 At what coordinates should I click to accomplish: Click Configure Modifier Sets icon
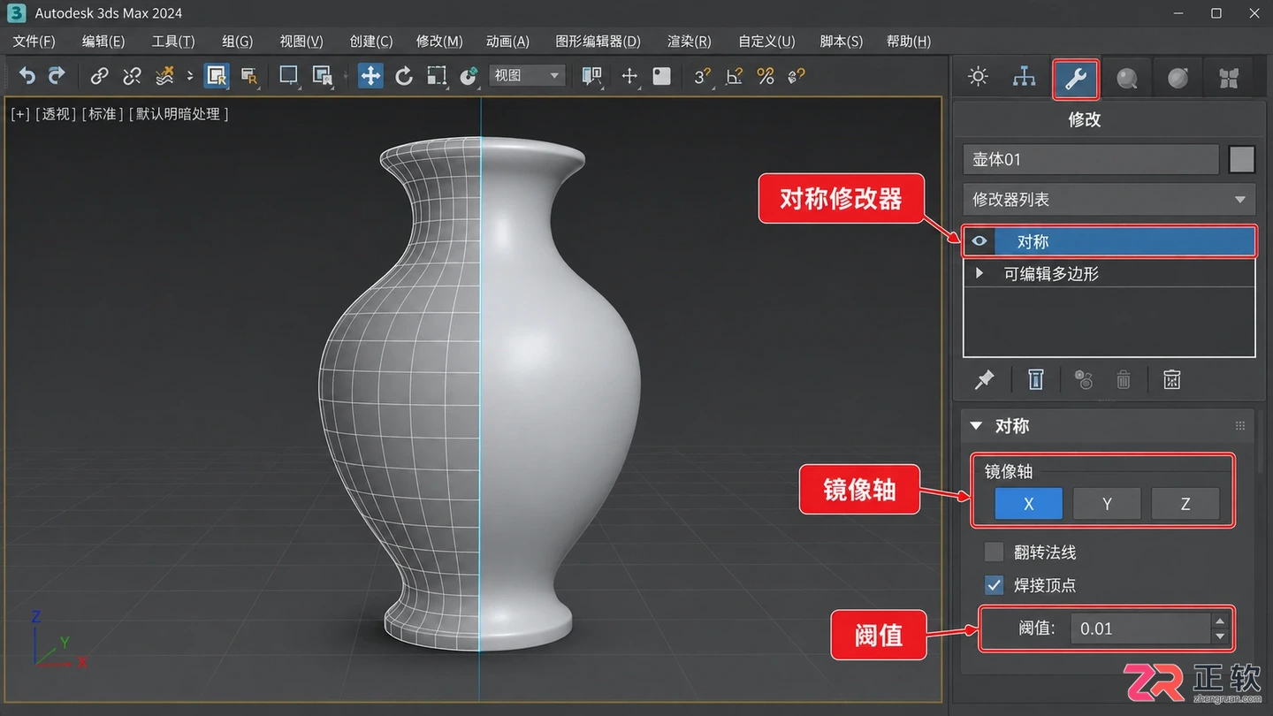click(1171, 380)
